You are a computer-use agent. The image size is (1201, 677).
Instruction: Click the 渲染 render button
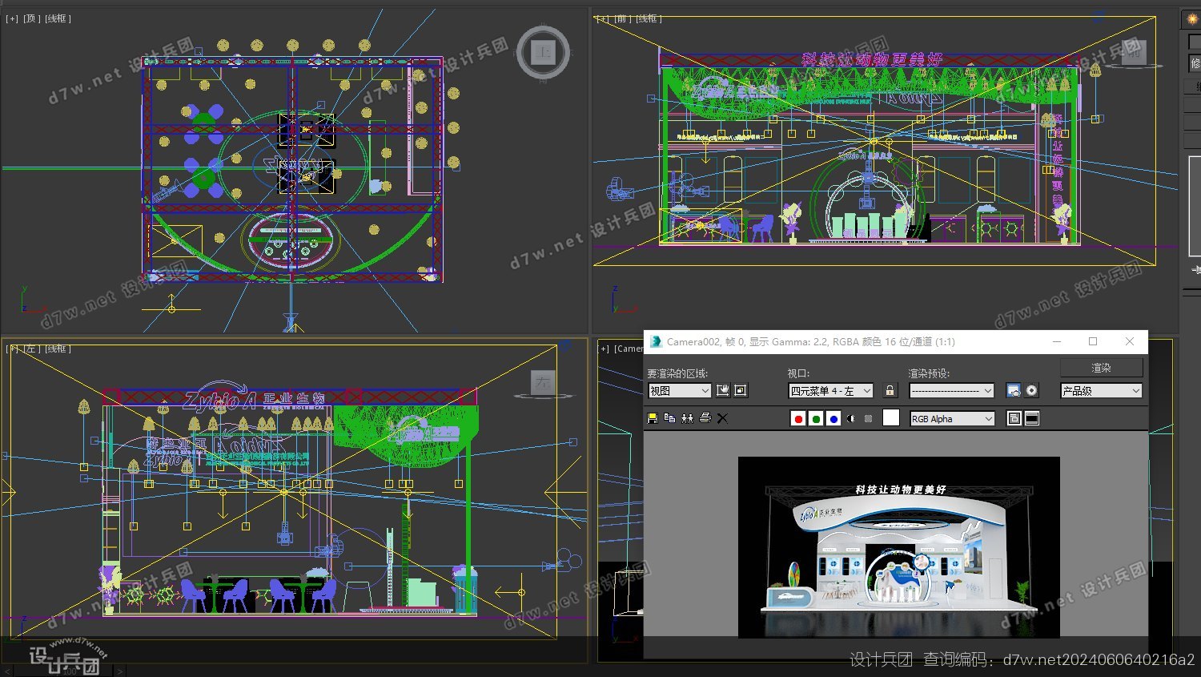[x=1101, y=368]
